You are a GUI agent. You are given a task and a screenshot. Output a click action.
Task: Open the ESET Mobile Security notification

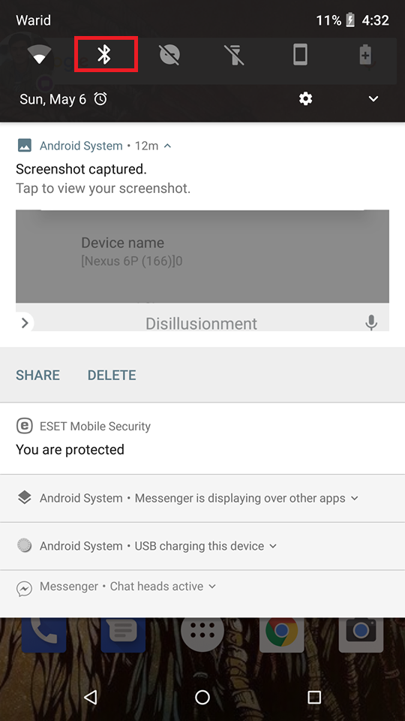point(202,438)
